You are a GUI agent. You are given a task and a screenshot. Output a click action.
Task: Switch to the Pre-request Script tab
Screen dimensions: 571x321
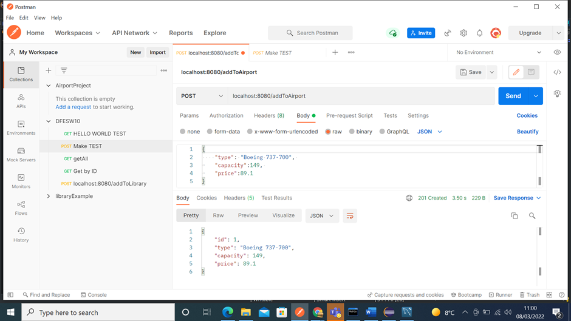pyautogui.click(x=349, y=115)
